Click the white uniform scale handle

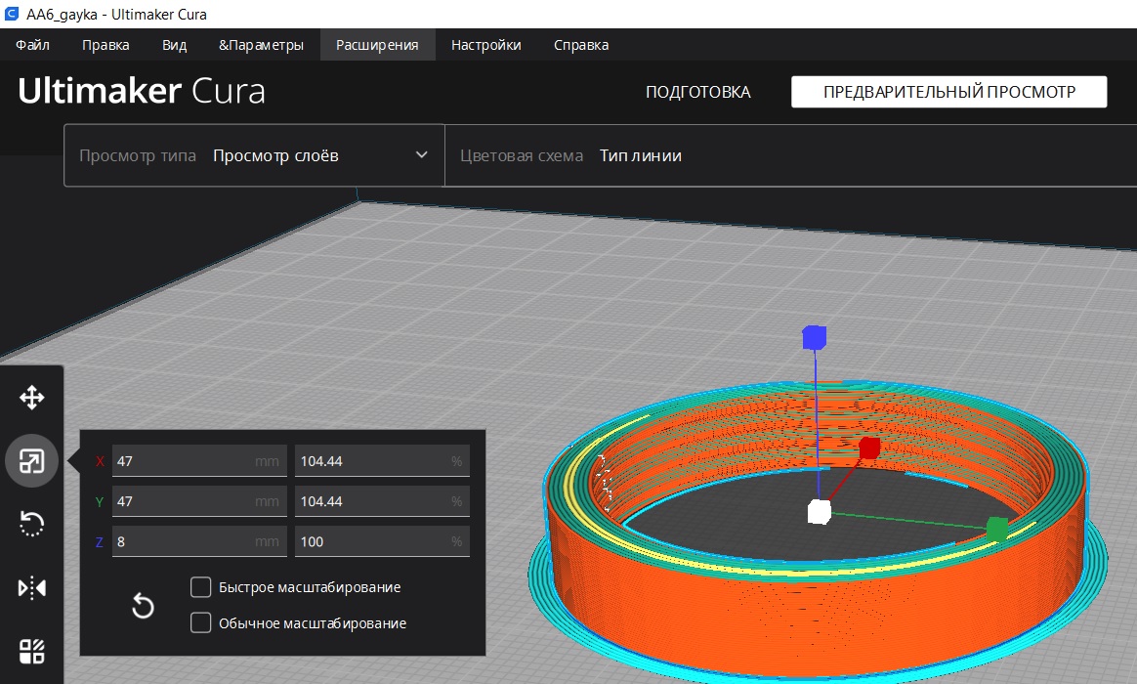(x=820, y=511)
